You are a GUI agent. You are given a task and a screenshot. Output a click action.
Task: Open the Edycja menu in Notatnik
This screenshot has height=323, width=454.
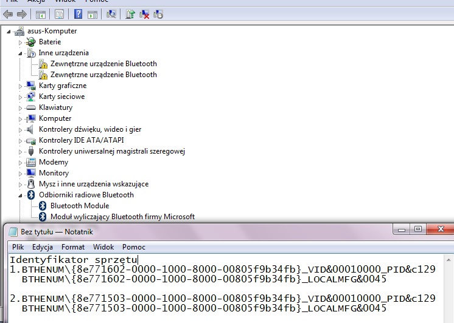43,247
